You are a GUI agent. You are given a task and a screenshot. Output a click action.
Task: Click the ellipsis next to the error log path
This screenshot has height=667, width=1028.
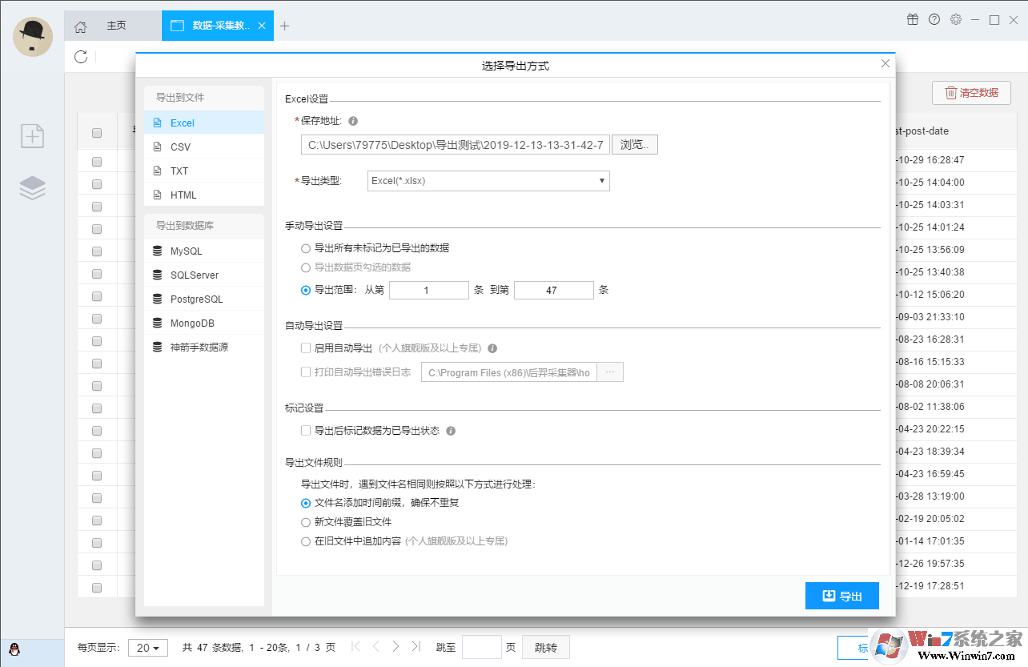click(x=611, y=372)
